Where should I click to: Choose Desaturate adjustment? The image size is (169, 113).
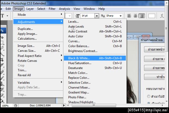(95, 68)
